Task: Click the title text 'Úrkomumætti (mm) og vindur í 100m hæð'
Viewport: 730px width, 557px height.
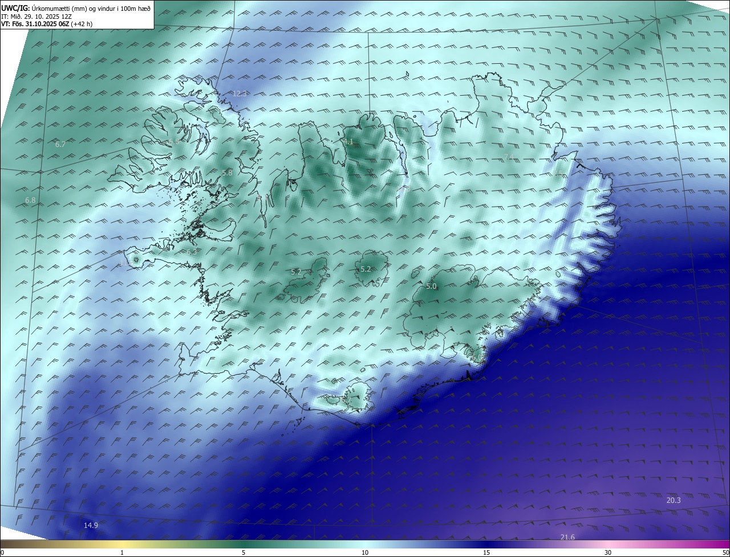Action: (x=91, y=7)
